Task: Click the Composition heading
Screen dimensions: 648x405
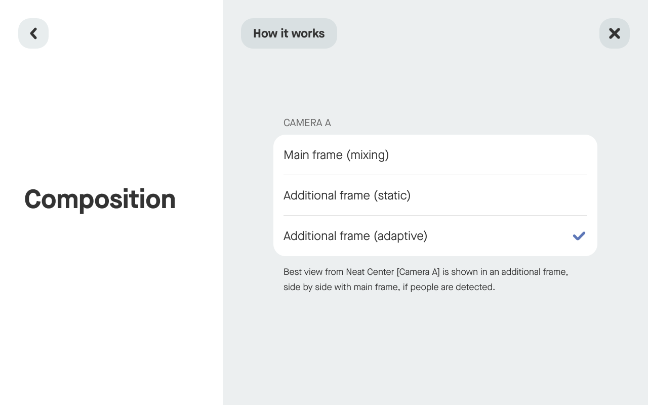Action: pyautogui.click(x=100, y=199)
